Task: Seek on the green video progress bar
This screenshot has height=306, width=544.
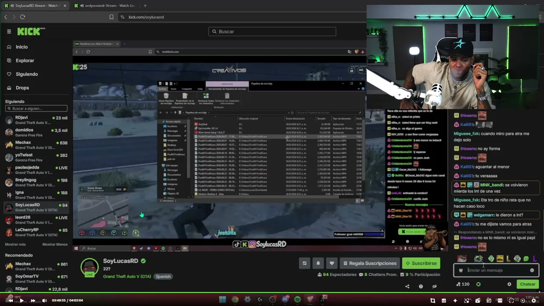Action: point(272,292)
